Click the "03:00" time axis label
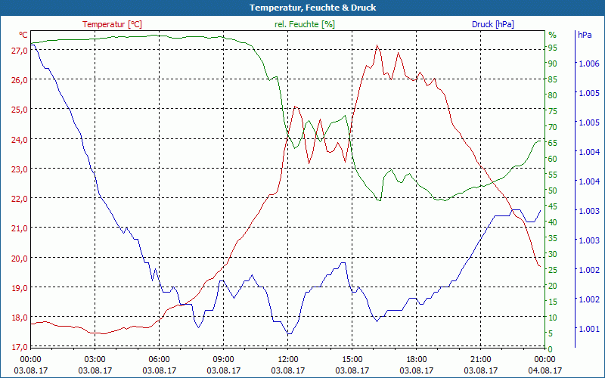Image resolution: width=605 pixels, height=378 pixels. pyautogui.click(x=95, y=360)
